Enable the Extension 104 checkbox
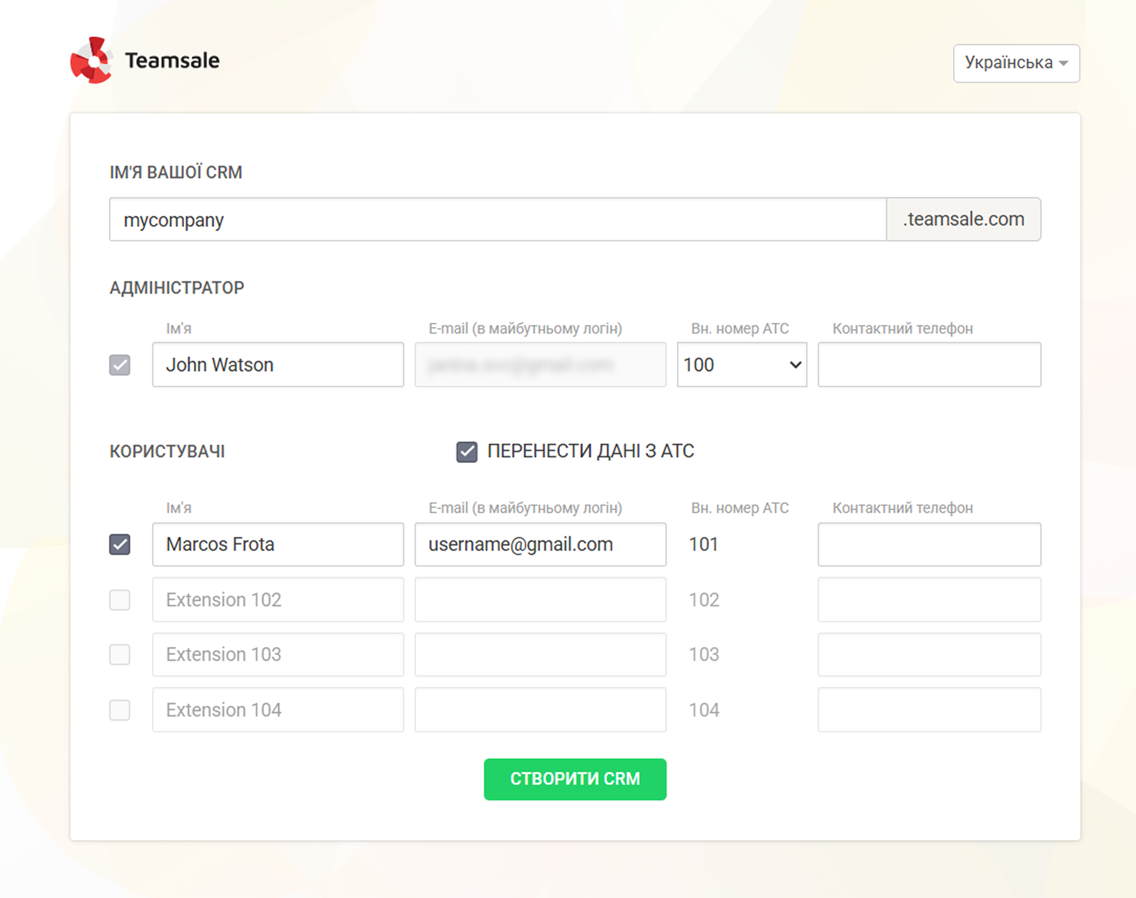 pos(120,710)
